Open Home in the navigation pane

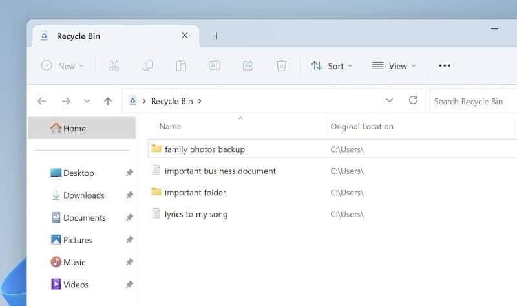coord(82,128)
